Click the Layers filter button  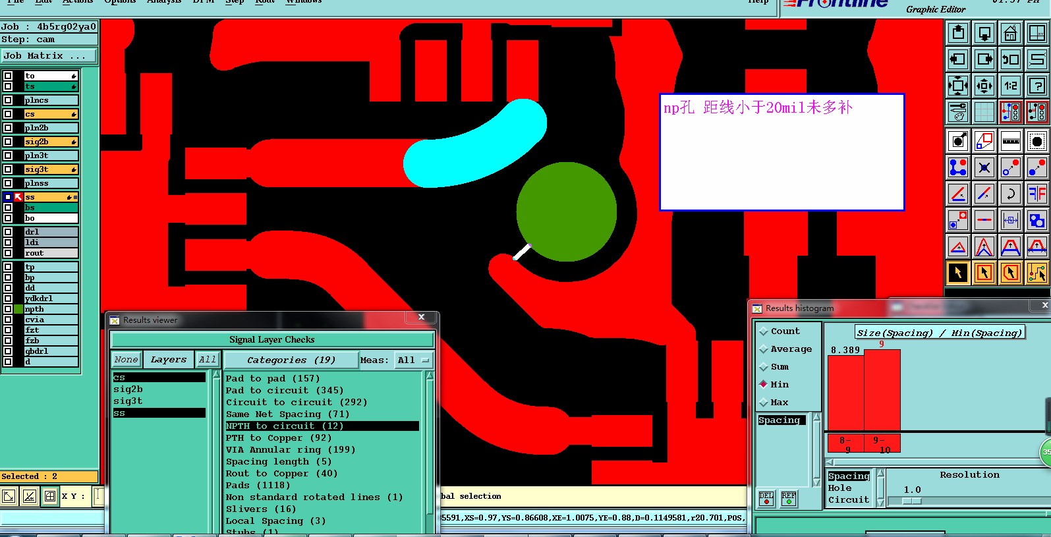(x=169, y=359)
